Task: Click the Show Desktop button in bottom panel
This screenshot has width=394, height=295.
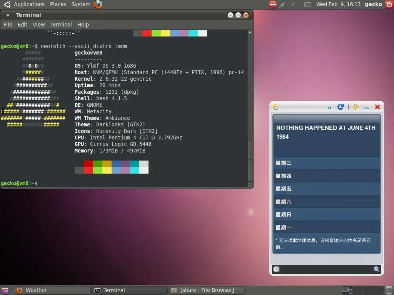Action: (x=5, y=290)
